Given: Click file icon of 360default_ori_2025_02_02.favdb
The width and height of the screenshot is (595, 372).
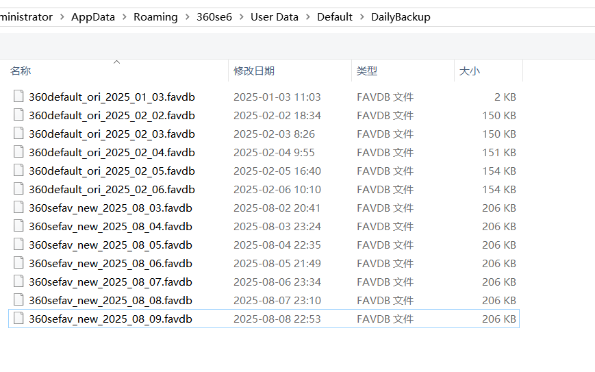Looking at the screenshot, I should point(18,116).
